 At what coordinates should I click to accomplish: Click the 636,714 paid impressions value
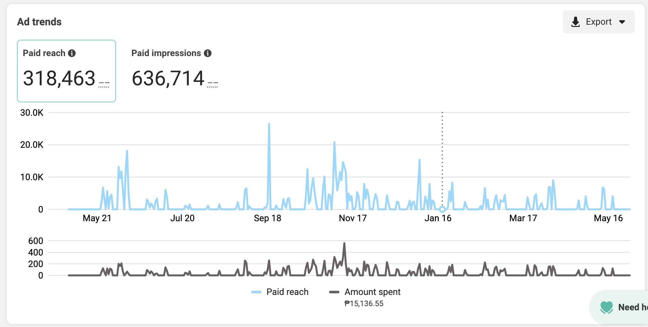click(x=168, y=78)
